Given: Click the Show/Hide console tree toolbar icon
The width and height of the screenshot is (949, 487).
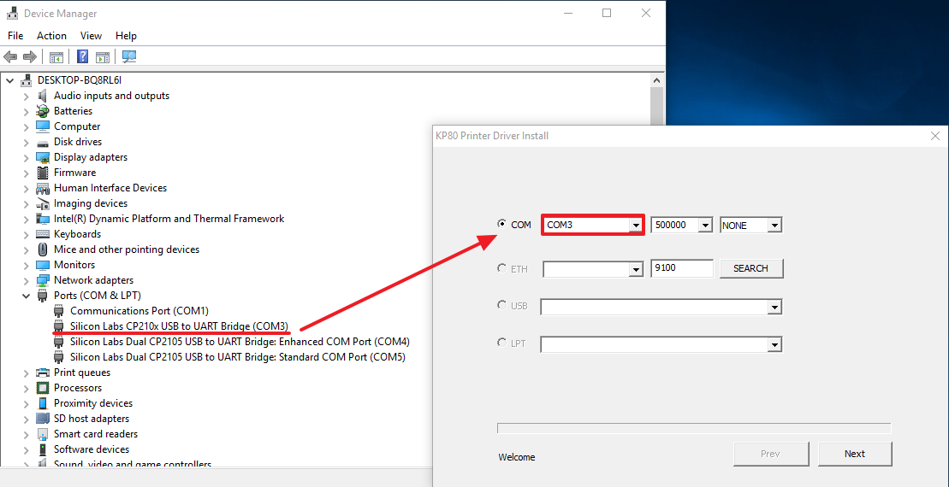Looking at the screenshot, I should coord(56,56).
